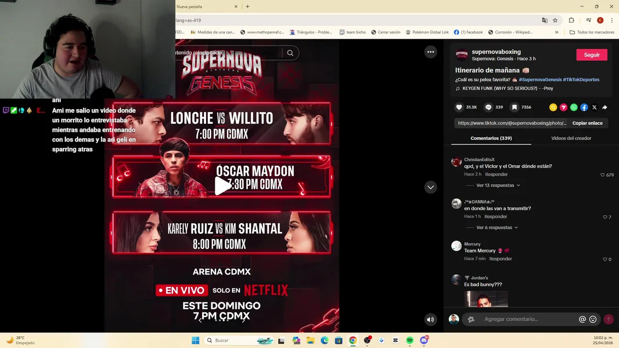This screenshot has height=348, width=619.
Task: Like Mercury's comment heart
Action: coord(605,260)
